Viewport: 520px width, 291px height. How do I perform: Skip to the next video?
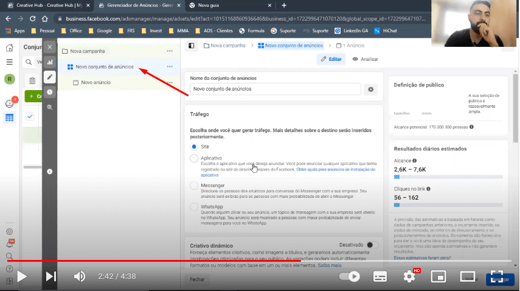click(50, 276)
